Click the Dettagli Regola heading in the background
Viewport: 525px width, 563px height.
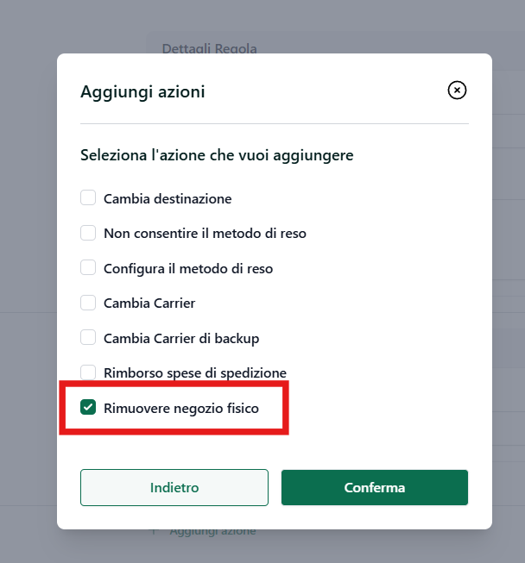(x=209, y=48)
